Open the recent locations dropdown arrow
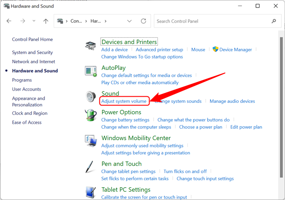 (x=34, y=21)
